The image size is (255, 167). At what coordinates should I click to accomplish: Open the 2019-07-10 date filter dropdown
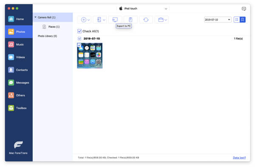[218, 20]
